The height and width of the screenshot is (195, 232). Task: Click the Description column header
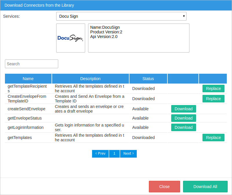90,79
